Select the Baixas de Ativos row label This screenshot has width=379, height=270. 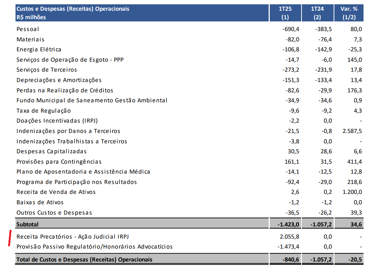pos(40,202)
